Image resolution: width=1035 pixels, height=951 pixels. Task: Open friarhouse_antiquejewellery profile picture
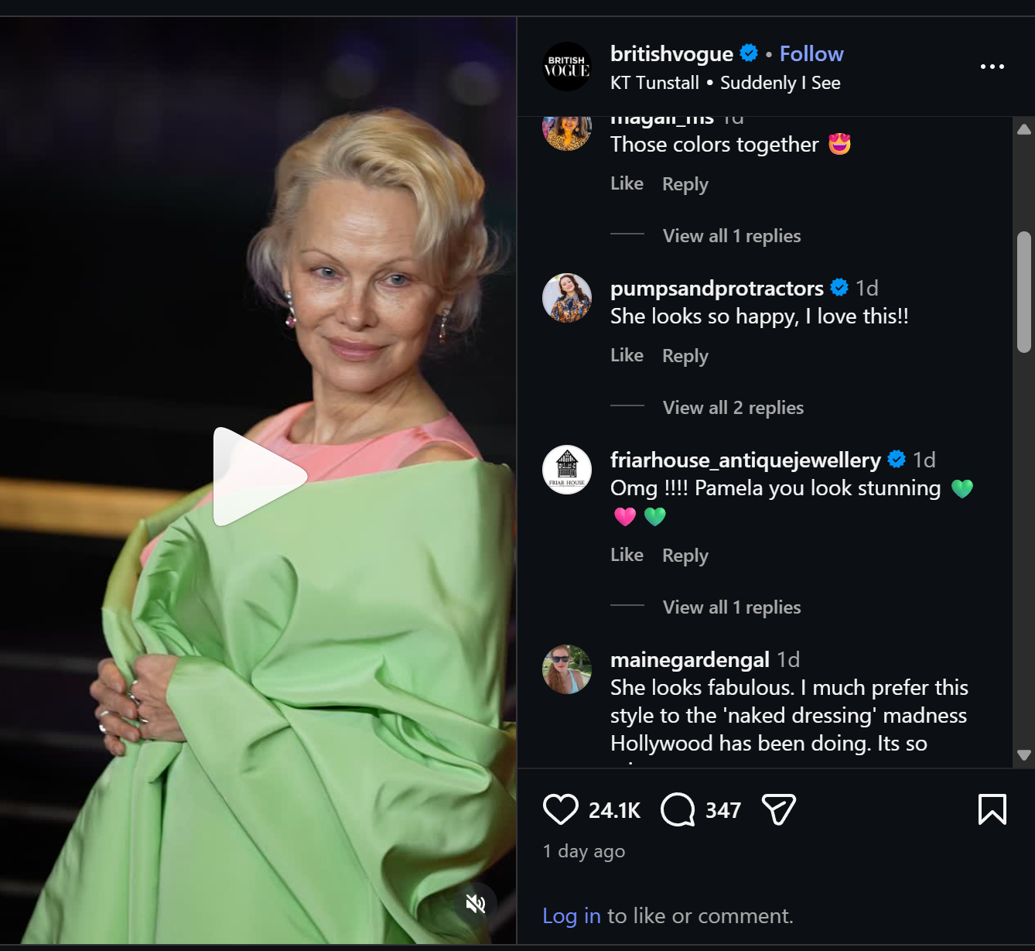click(567, 470)
